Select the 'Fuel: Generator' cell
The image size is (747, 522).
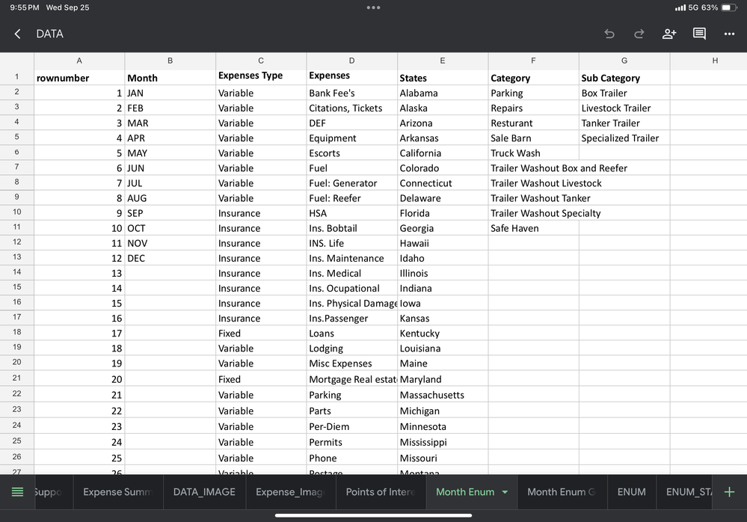click(x=351, y=183)
